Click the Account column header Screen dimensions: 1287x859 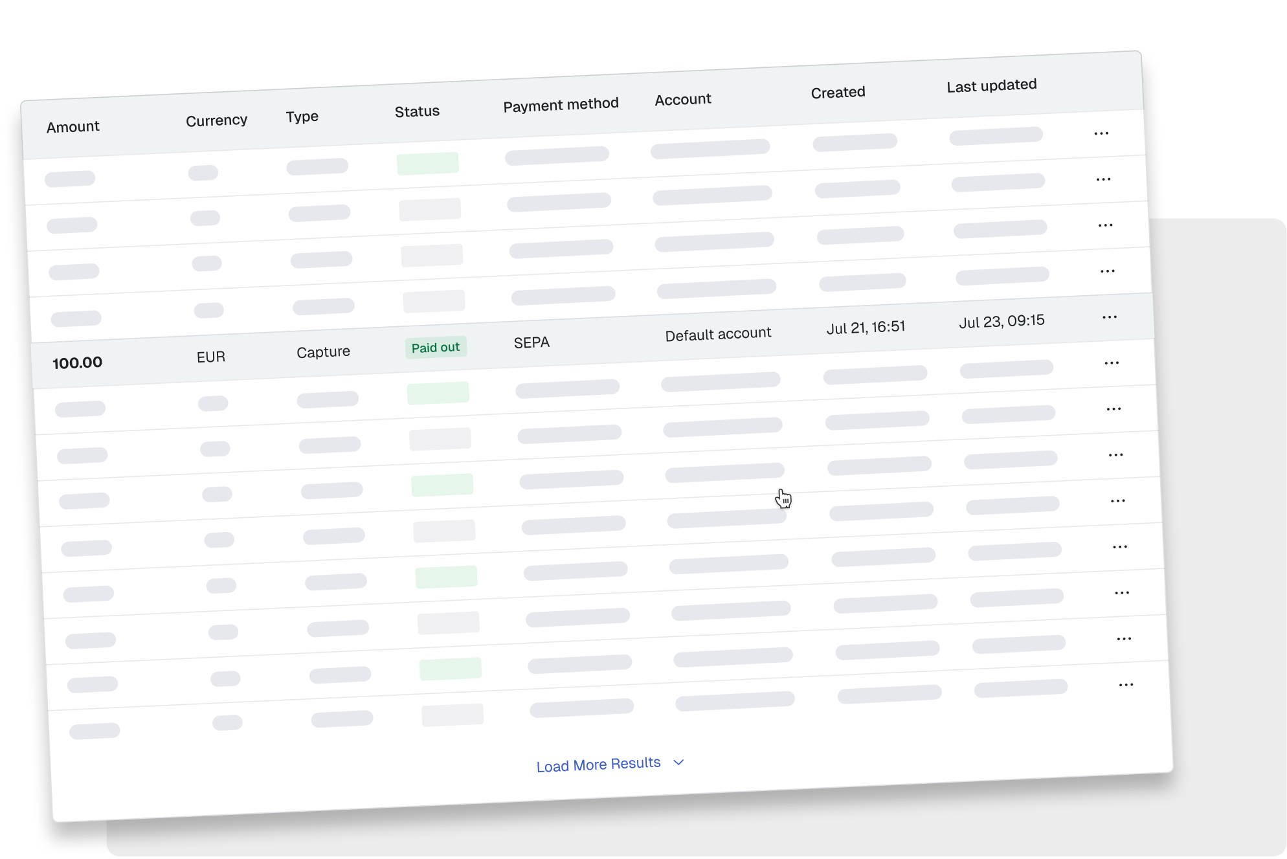point(682,100)
